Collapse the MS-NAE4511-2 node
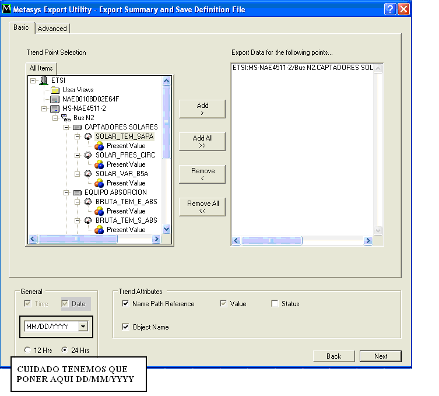The image size is (439, 396). pos(44,108)
